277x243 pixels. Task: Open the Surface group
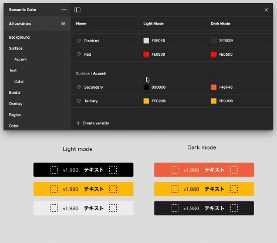[16, 48]
